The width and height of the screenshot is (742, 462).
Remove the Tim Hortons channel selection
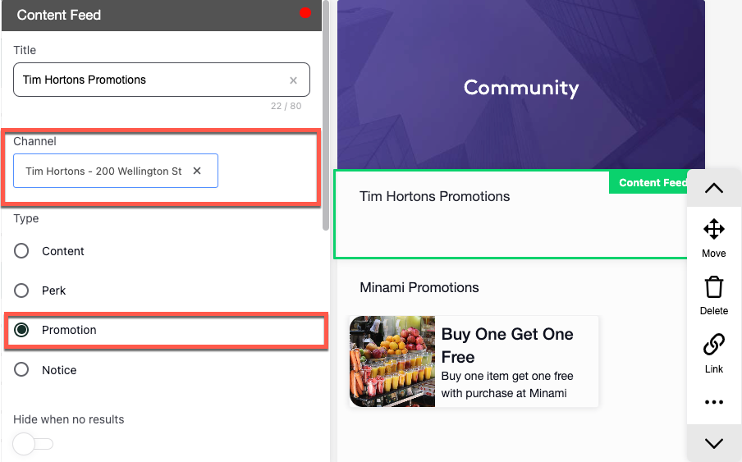197,171
